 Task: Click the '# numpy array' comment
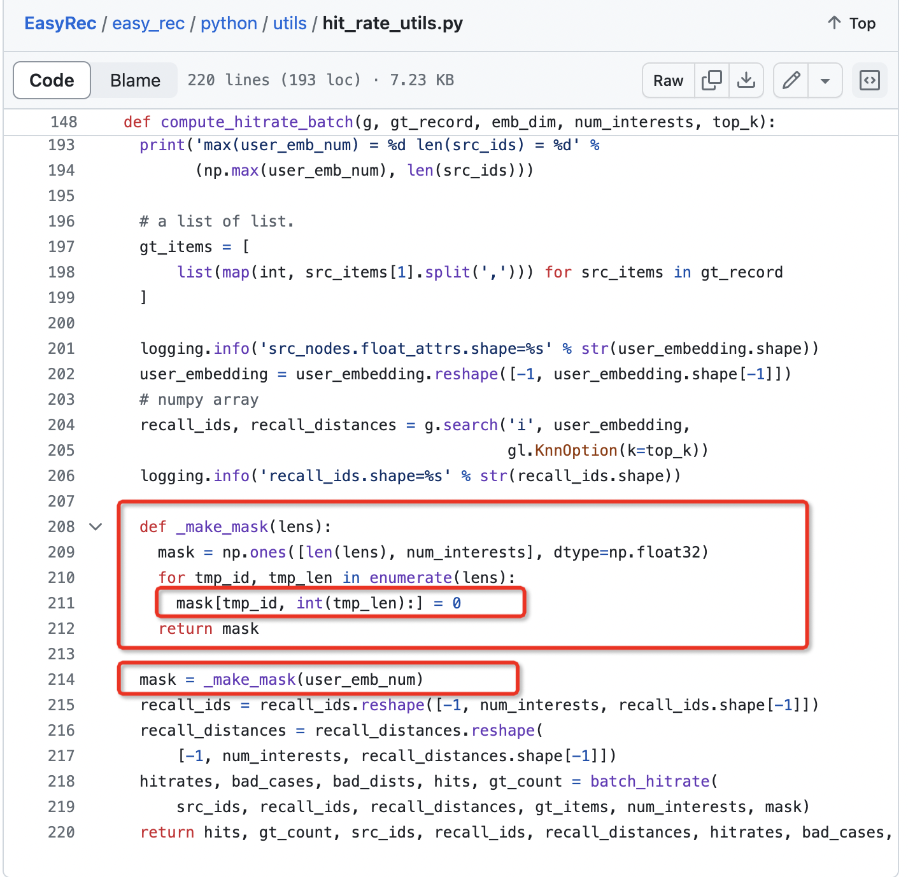click(x=199, y=400)
